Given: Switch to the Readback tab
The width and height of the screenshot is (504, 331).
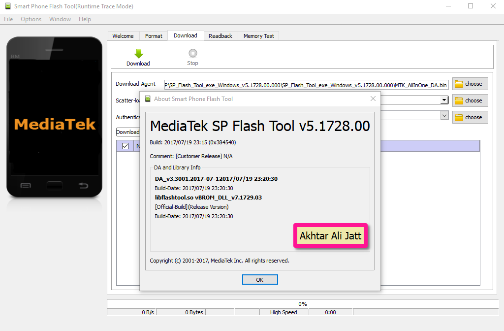Looking at the screenshot, I should 220,36.
